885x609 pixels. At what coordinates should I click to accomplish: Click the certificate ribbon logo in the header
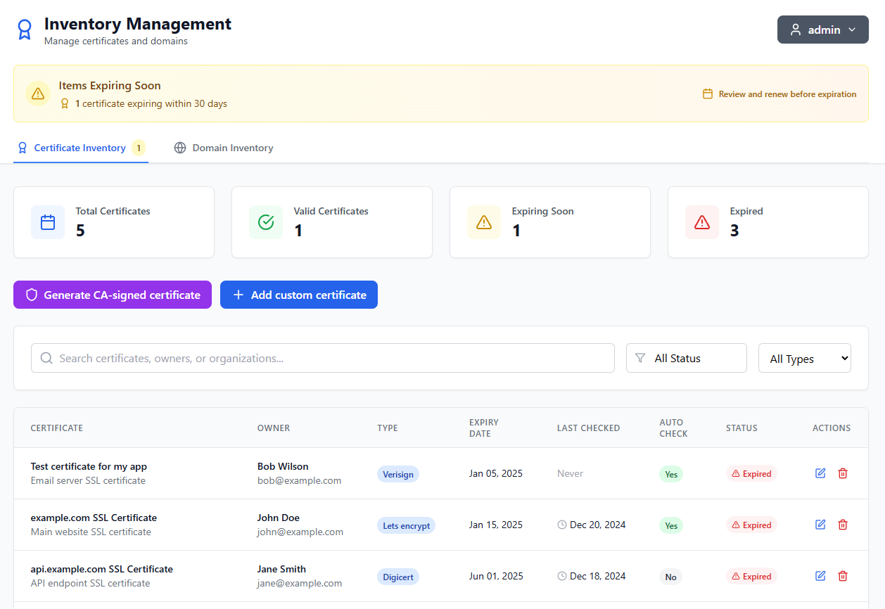click(x=25, y=30)
